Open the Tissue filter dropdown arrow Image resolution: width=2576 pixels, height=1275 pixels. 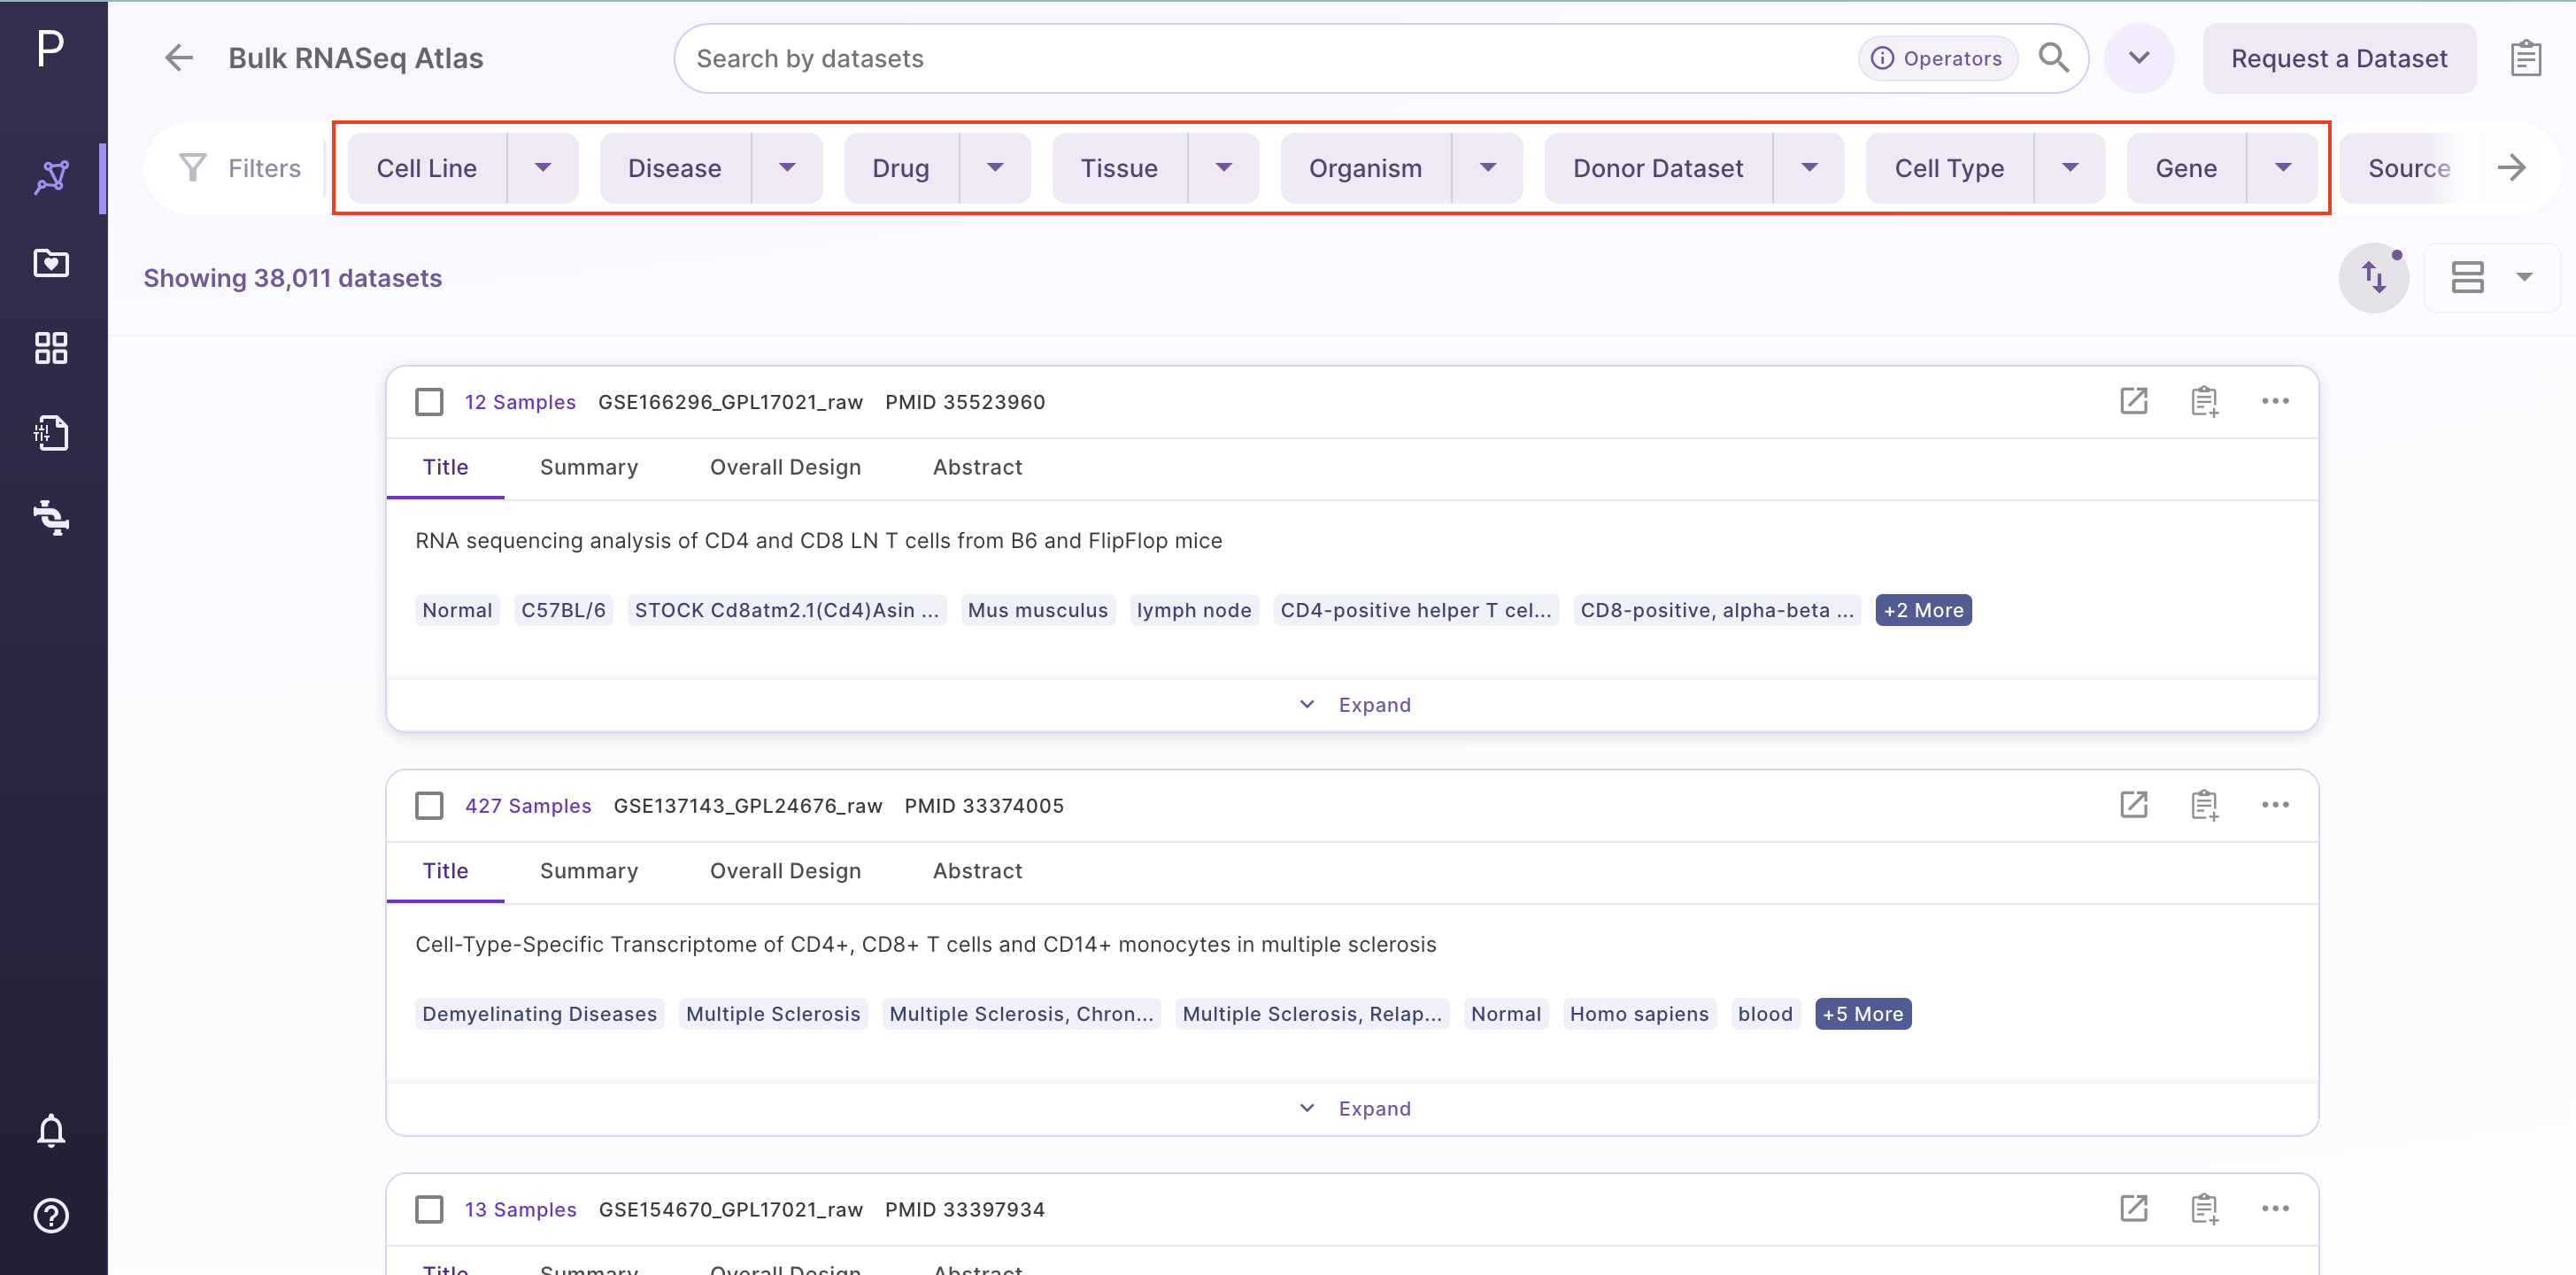(1224, 168)
